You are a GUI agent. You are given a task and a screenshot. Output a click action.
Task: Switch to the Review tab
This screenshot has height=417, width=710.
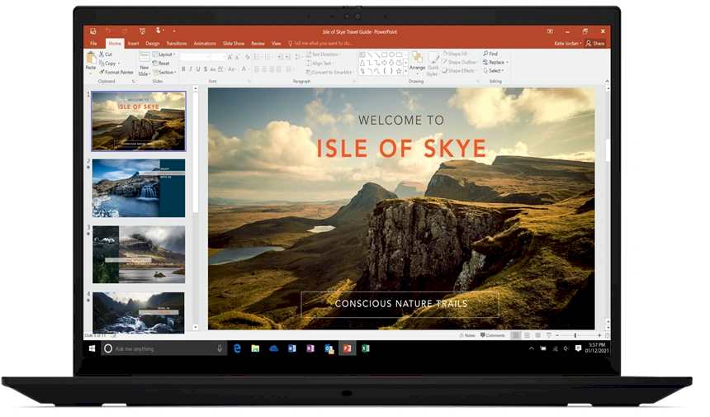258,44
